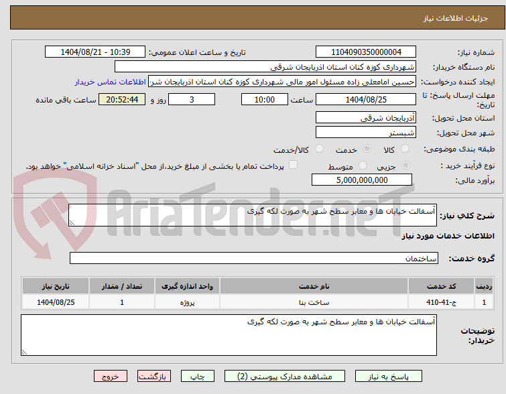Click the buyer organization name field
The height and width of the screenshot is (394, 506).
pos(265,67)
